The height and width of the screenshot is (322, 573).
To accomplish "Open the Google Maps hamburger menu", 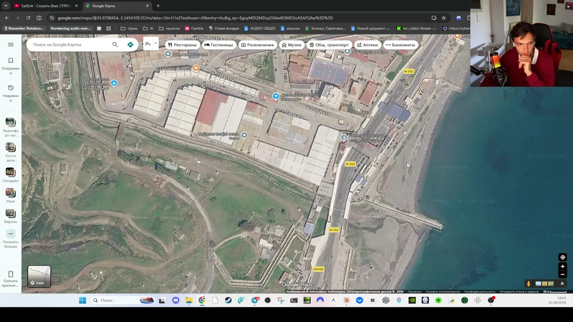I will (11, 45).
